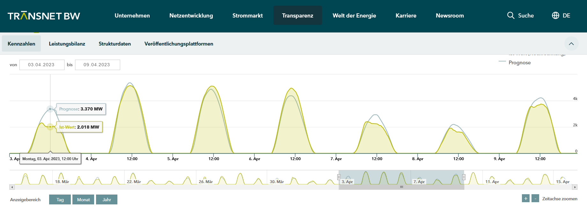Grab the left navigator range handle
The width and height of the screenshot is (587, 213).
pyautogui.click(x=339, y=177)
